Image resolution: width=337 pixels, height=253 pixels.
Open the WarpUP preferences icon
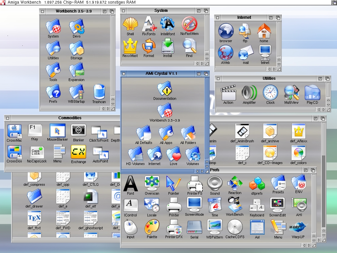(298, 227)
